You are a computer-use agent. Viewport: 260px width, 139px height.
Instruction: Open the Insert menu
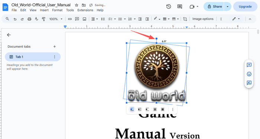[x=44, y=10]
